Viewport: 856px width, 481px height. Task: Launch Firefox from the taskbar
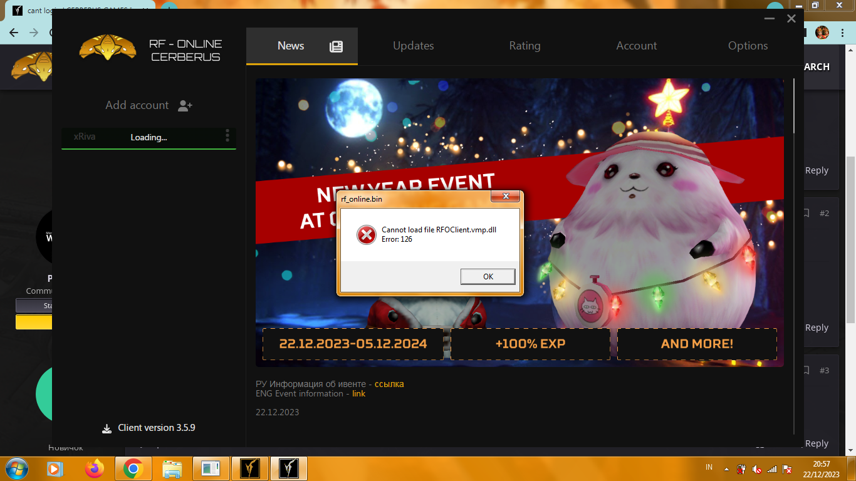click(x=95, y=468)
